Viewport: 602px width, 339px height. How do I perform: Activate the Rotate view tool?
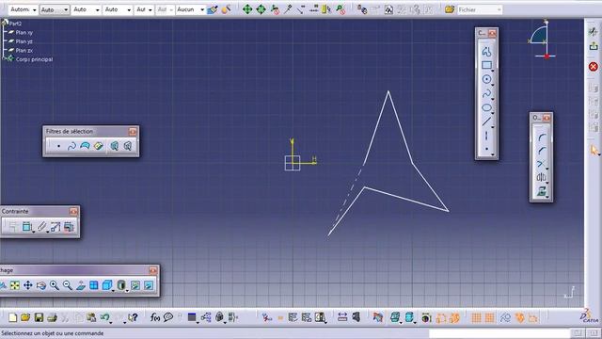click(x=41, y=285)
